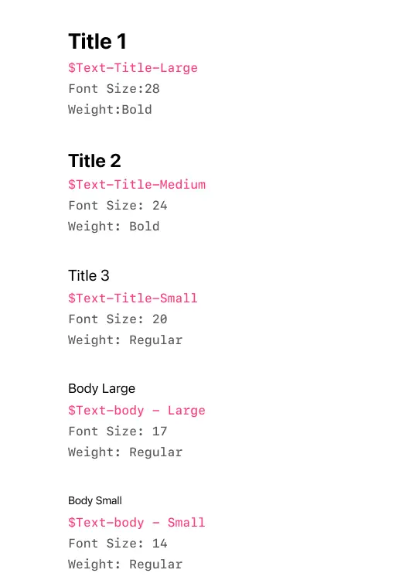Select the $Text-body - Large token
Viewport: 409px width, 580px height.
pos(137,410)
